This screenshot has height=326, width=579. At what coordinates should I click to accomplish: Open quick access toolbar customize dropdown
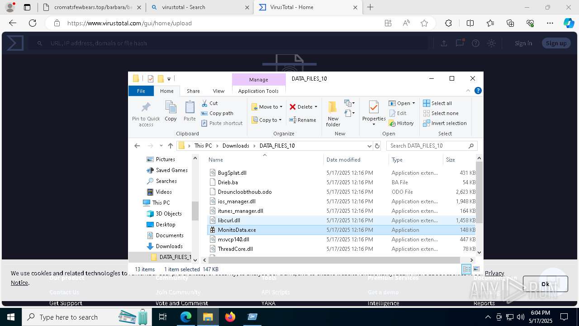[x=169, y=79]
